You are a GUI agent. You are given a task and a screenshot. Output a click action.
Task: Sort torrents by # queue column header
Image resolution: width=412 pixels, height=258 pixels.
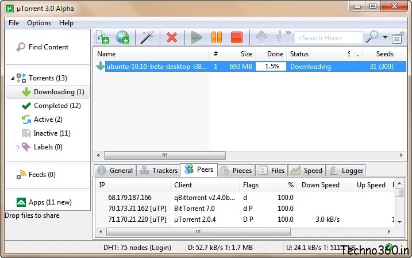[215, 54]
